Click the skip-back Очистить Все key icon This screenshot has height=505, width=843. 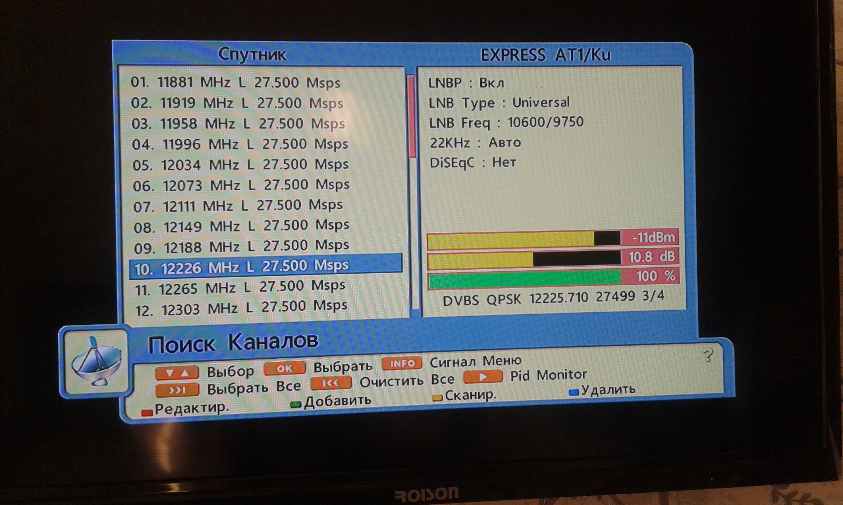331,383
